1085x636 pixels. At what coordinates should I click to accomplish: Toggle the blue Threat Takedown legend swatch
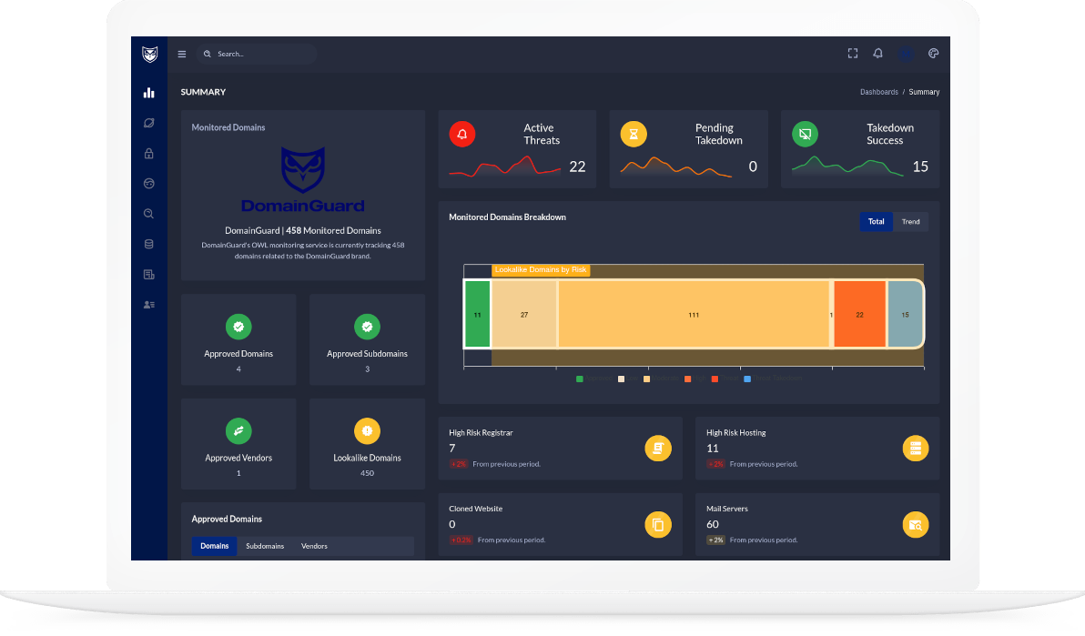[747, 379]
